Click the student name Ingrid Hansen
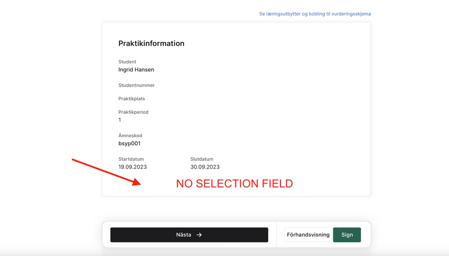449x256 pixels. 136,70
